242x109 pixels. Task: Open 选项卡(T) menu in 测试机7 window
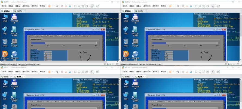(35, 72)
